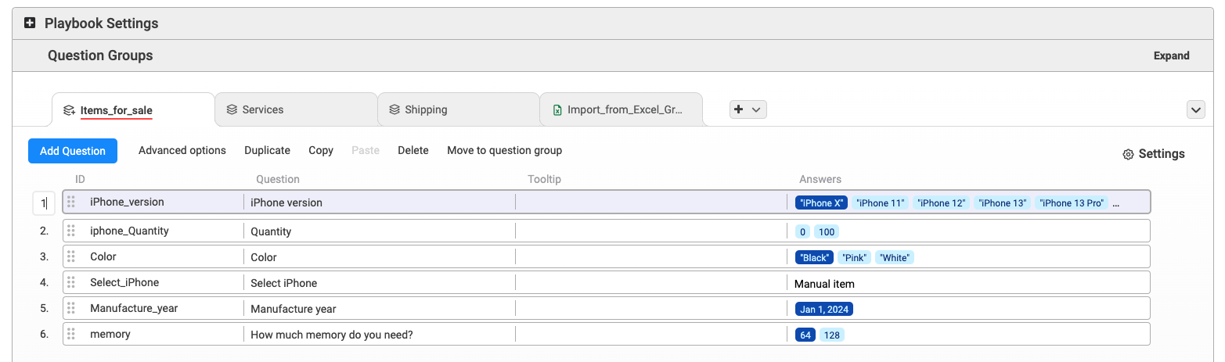Viewport: 1225px width, 362px height.
Task: Click the Settings gear icon
Action: pyautogui.click(x=1128, y=154)
